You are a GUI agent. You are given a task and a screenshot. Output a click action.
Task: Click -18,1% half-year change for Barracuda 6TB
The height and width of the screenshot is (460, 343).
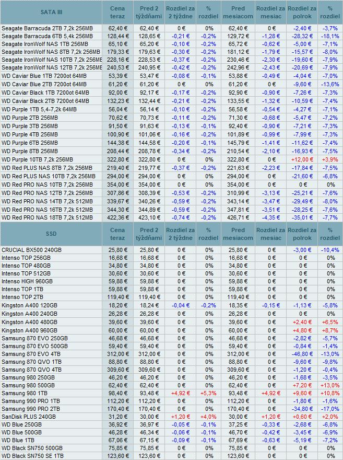click(330, 37)
